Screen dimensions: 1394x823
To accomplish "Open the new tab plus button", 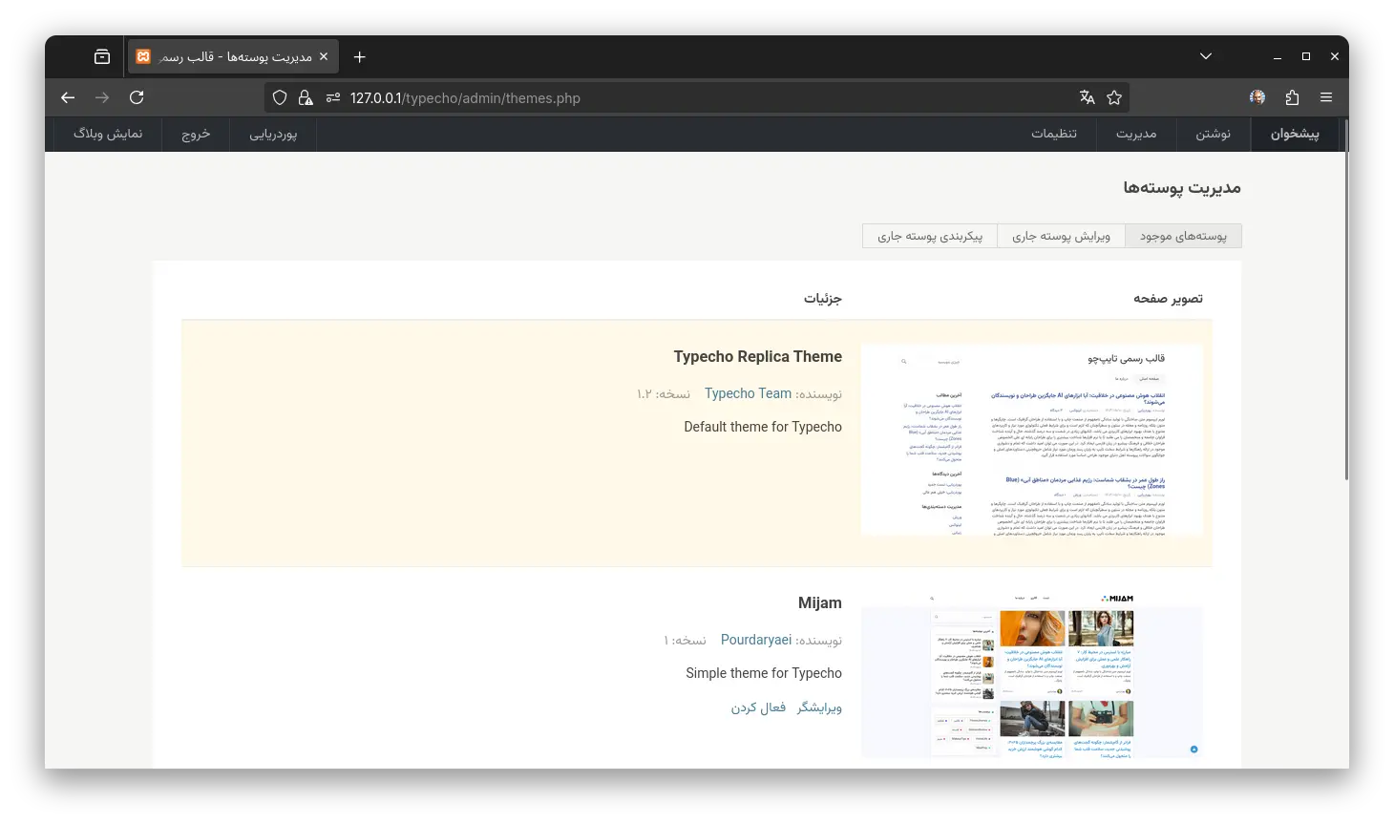I will click(359, 57).
